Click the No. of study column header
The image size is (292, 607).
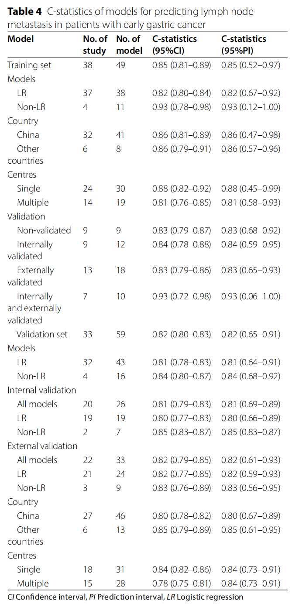click(95, 45)
